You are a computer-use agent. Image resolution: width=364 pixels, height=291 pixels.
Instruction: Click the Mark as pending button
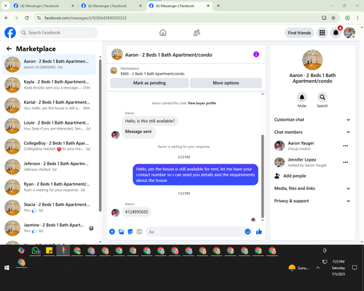[x=149, y=83]
